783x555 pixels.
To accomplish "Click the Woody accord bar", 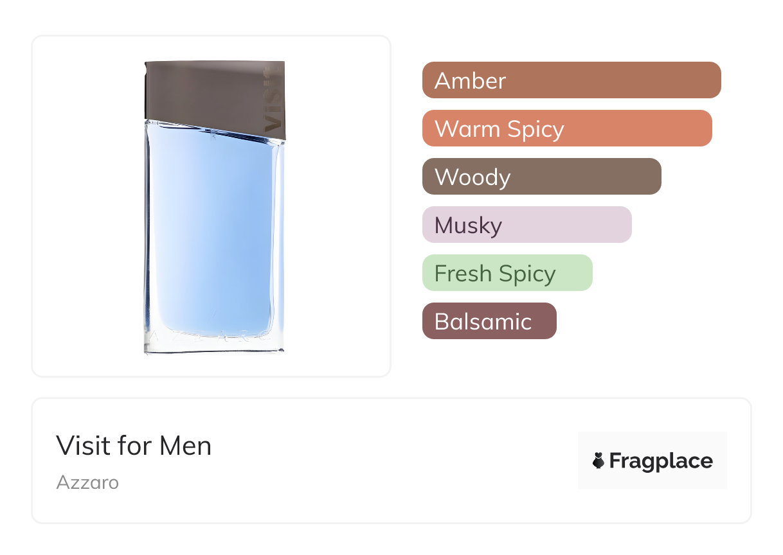I will 541,177.
